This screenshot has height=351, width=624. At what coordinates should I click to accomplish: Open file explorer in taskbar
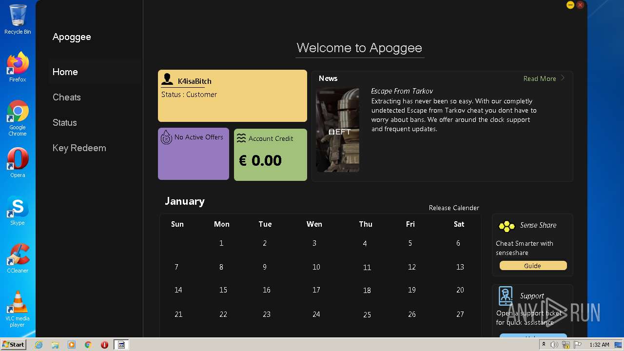click(x=55, y=345)
